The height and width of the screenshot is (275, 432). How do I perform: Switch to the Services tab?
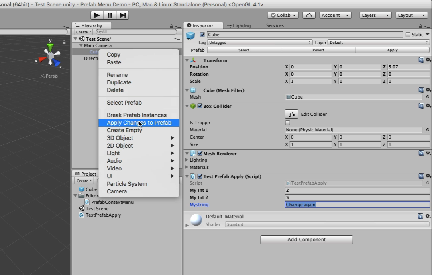click(275, 25)
